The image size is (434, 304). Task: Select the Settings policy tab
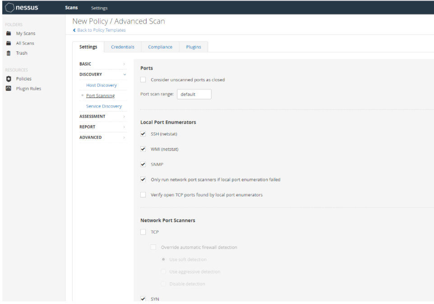(88, 47)
